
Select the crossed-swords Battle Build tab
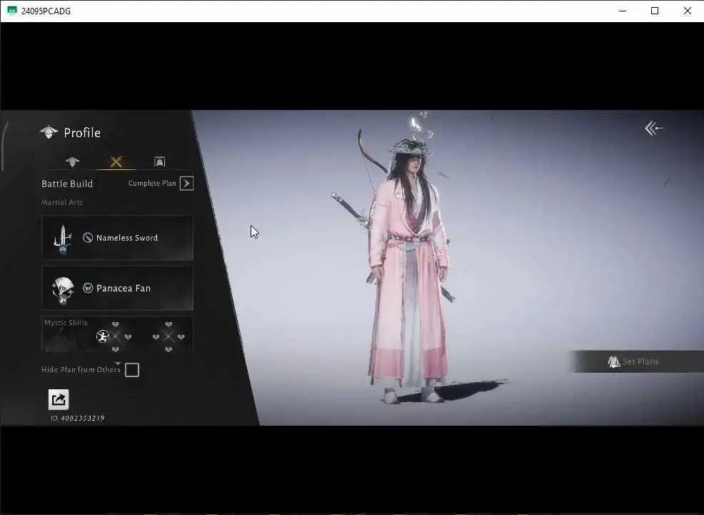click(x=116, y=161)
